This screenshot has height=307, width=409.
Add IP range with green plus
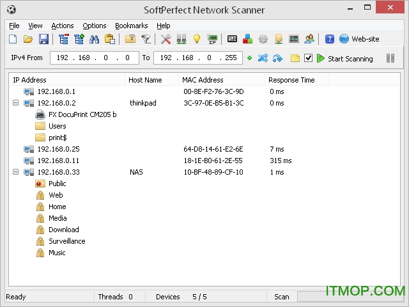tap(249, 58)
